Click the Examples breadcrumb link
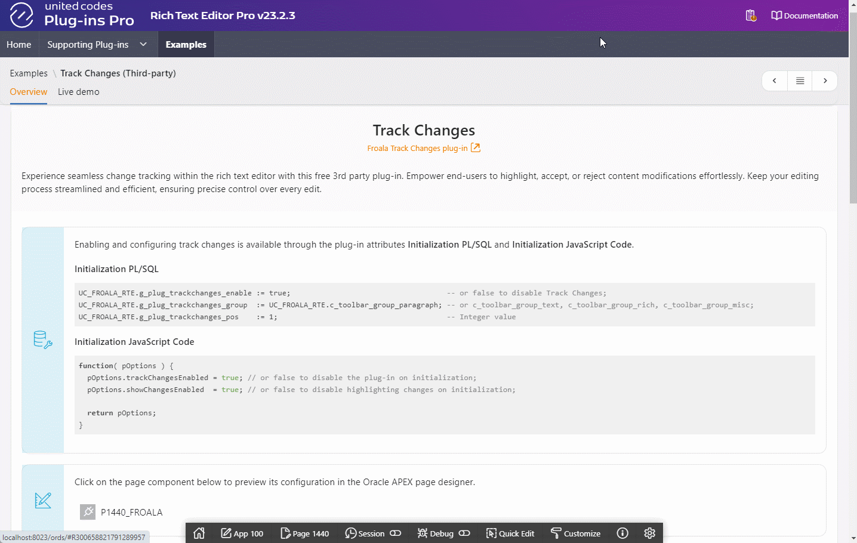The image size is (857, 543). pos(29,73)
